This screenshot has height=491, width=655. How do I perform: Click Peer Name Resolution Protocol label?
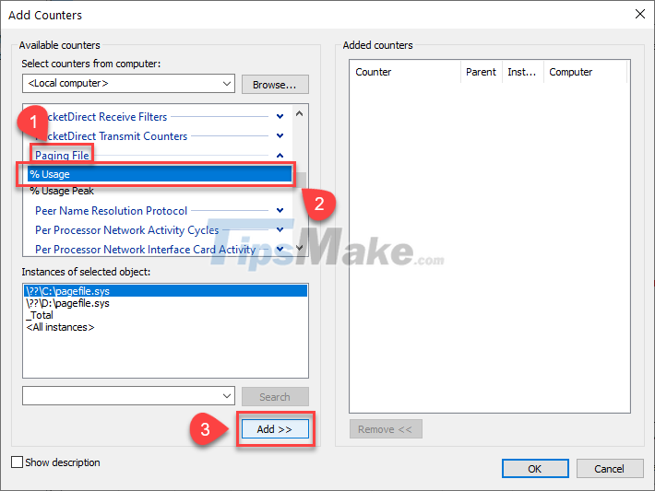pos(111,211)
